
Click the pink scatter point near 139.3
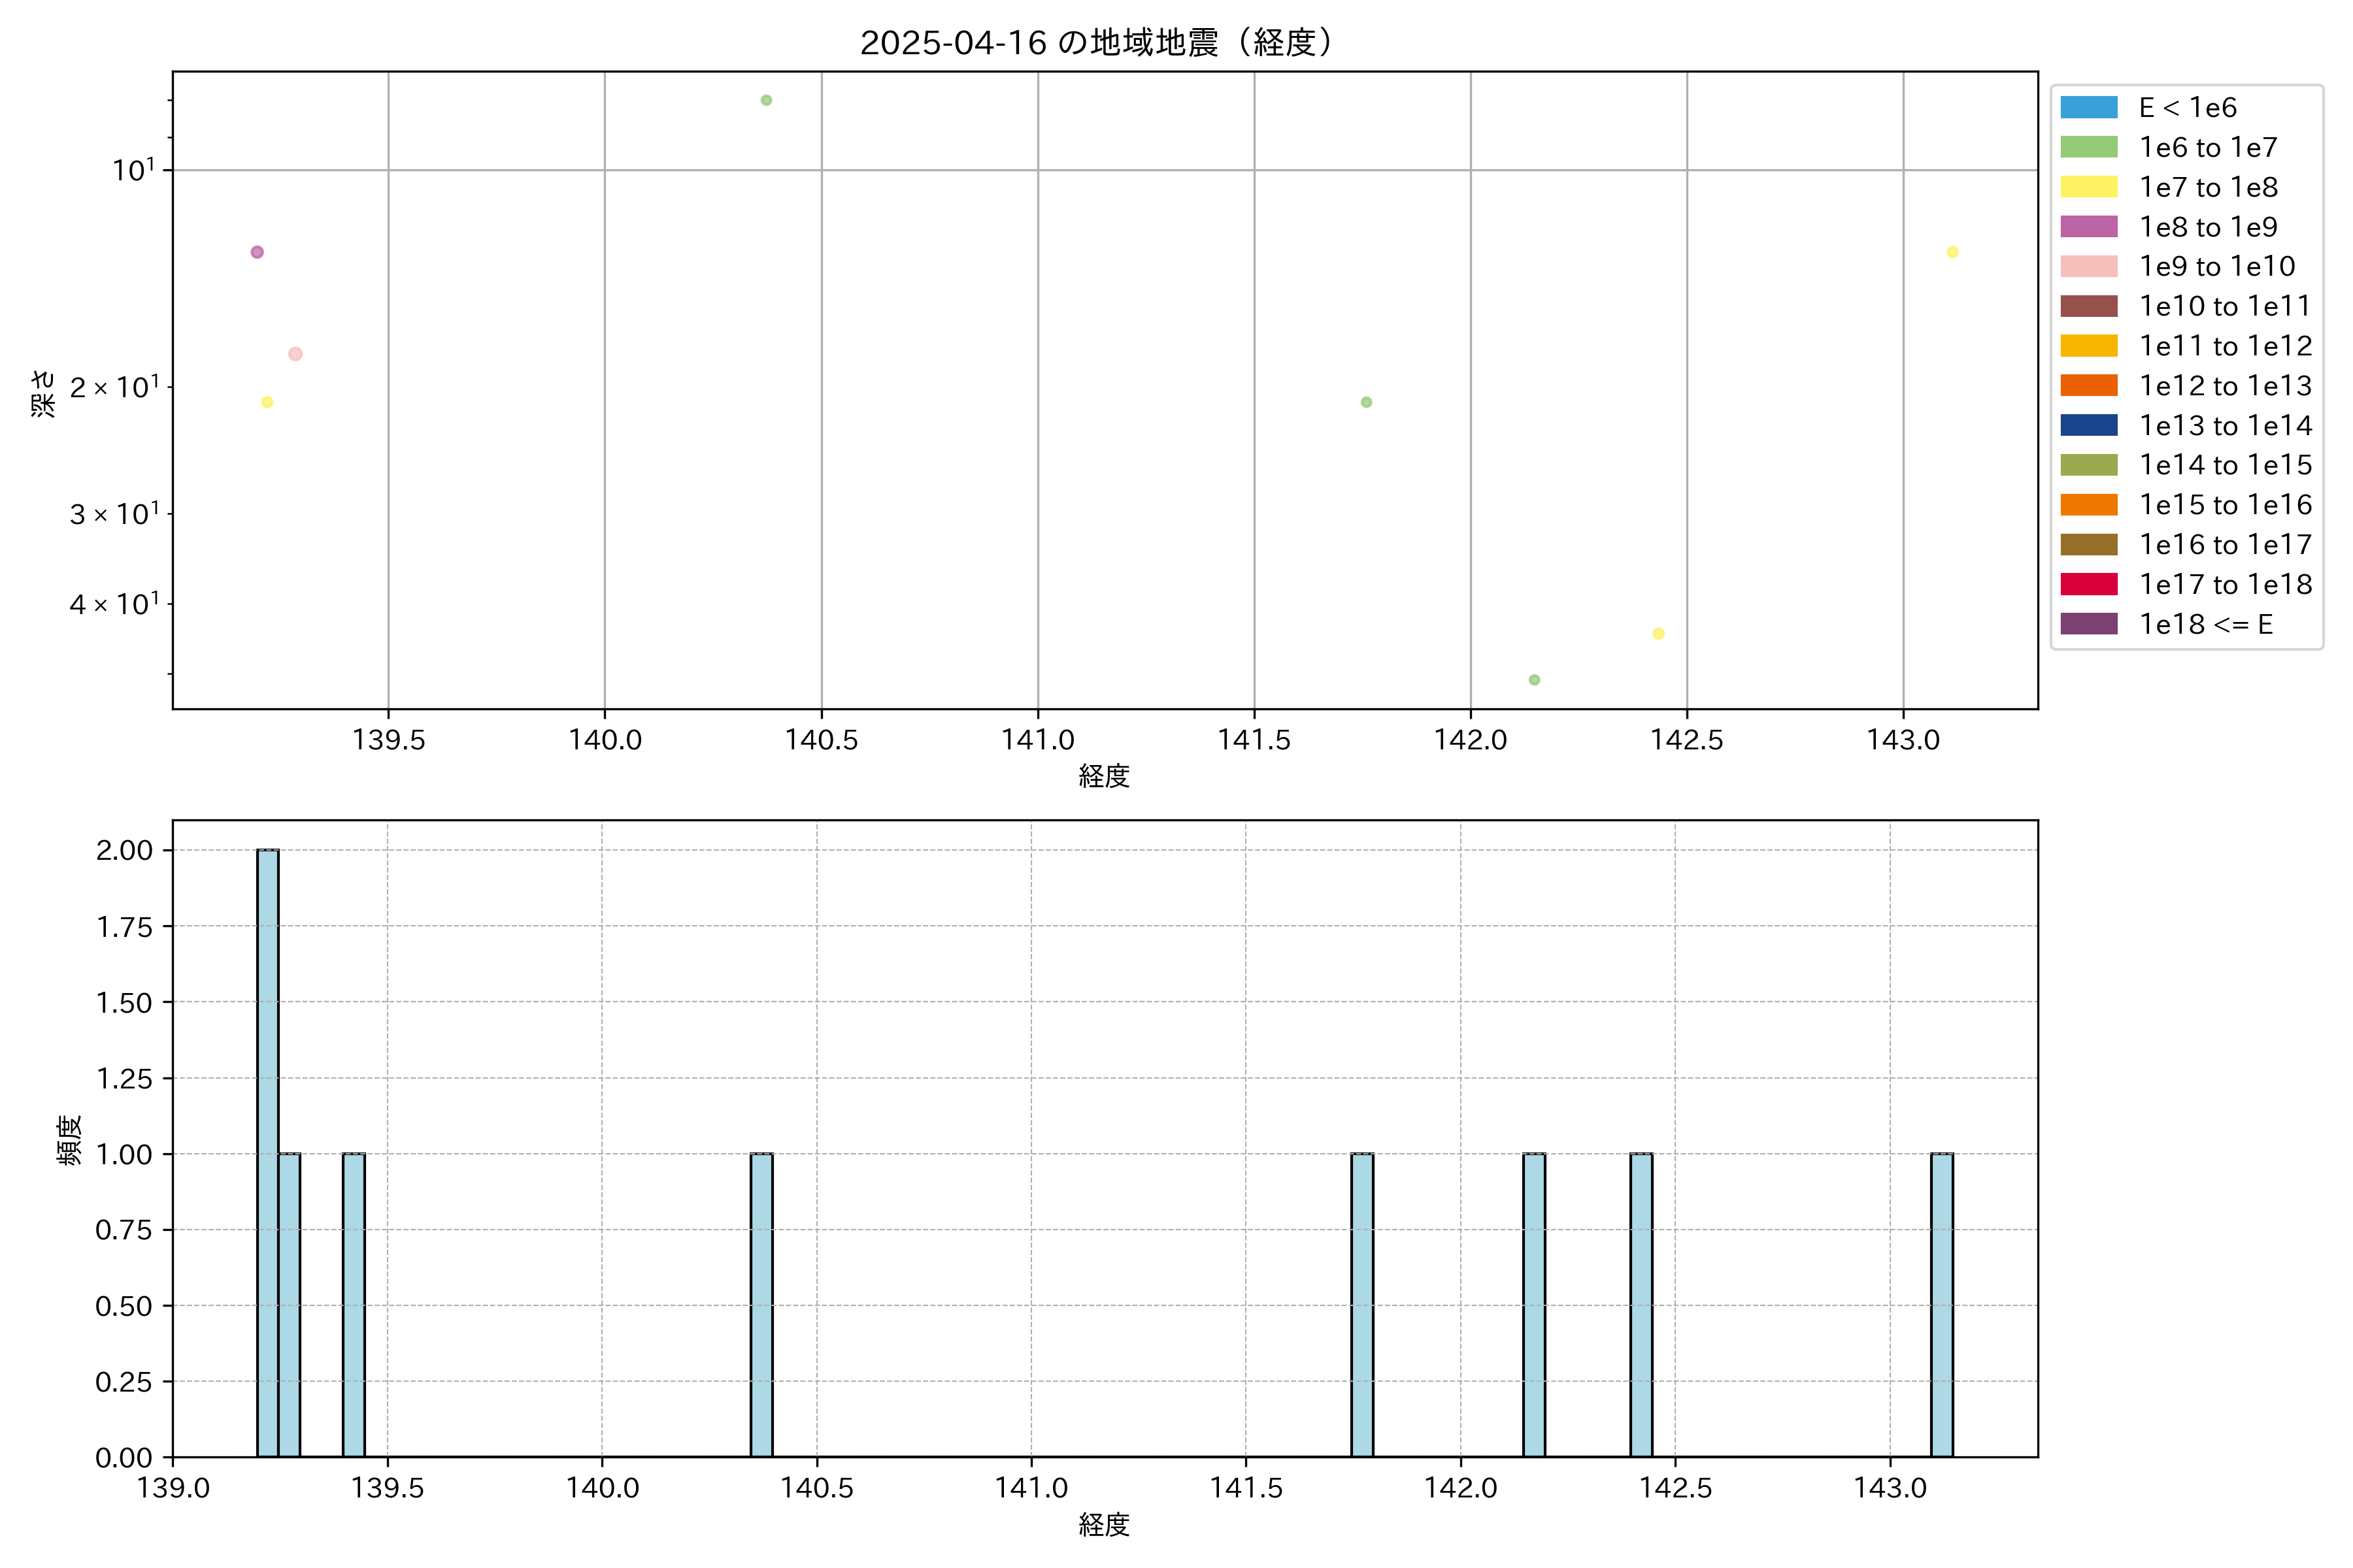point(295,354)
